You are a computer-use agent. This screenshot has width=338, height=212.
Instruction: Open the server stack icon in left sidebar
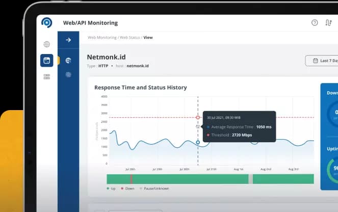tap(47, 76)
